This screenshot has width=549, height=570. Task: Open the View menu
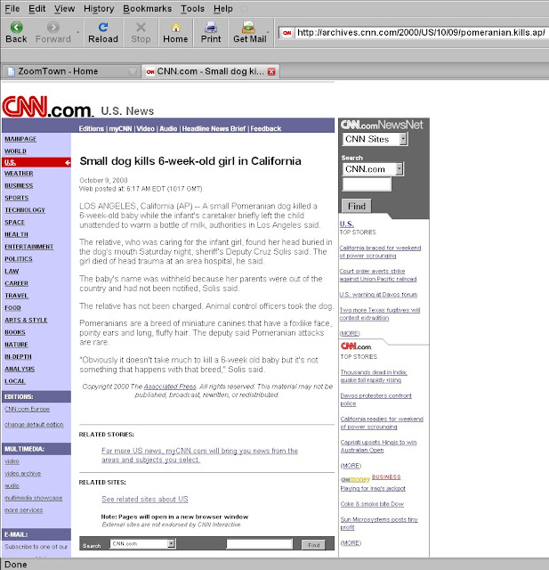pos(65,8)
